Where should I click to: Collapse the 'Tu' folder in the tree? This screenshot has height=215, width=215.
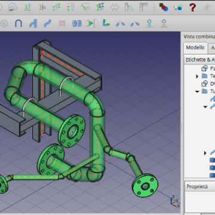[x=197, y=91]
